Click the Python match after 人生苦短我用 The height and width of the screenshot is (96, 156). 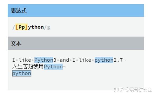pos(53,67)
